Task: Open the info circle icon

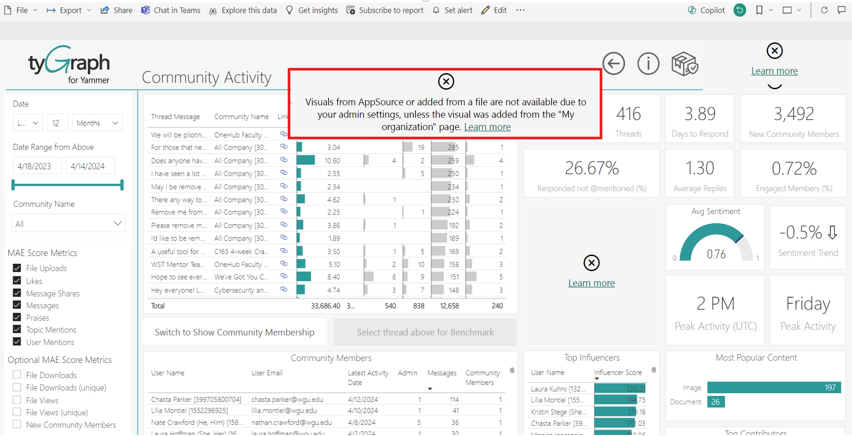Action: 648,63
